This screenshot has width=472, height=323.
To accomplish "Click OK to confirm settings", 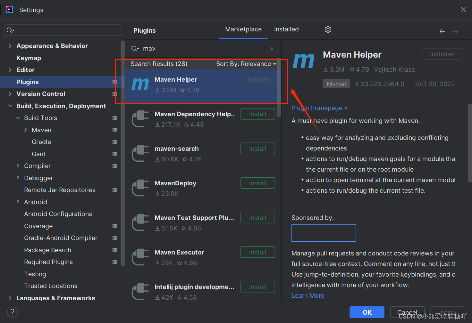I will click(367, 312).
